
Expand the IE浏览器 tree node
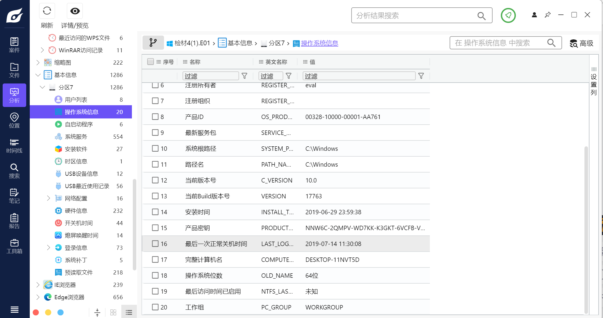pos(38,285)
